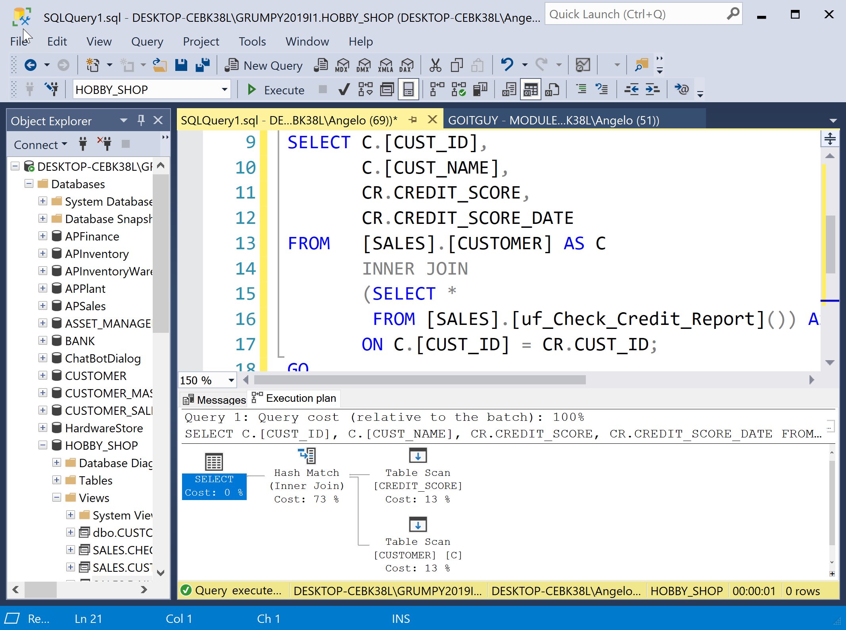
Task: Click the New Query button
Action: pos(264,65)
